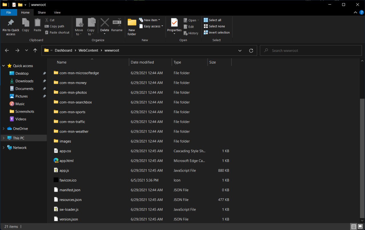Screen dimensions: 365x230
Task: Select the app.js script file icon
Action: 56,170
